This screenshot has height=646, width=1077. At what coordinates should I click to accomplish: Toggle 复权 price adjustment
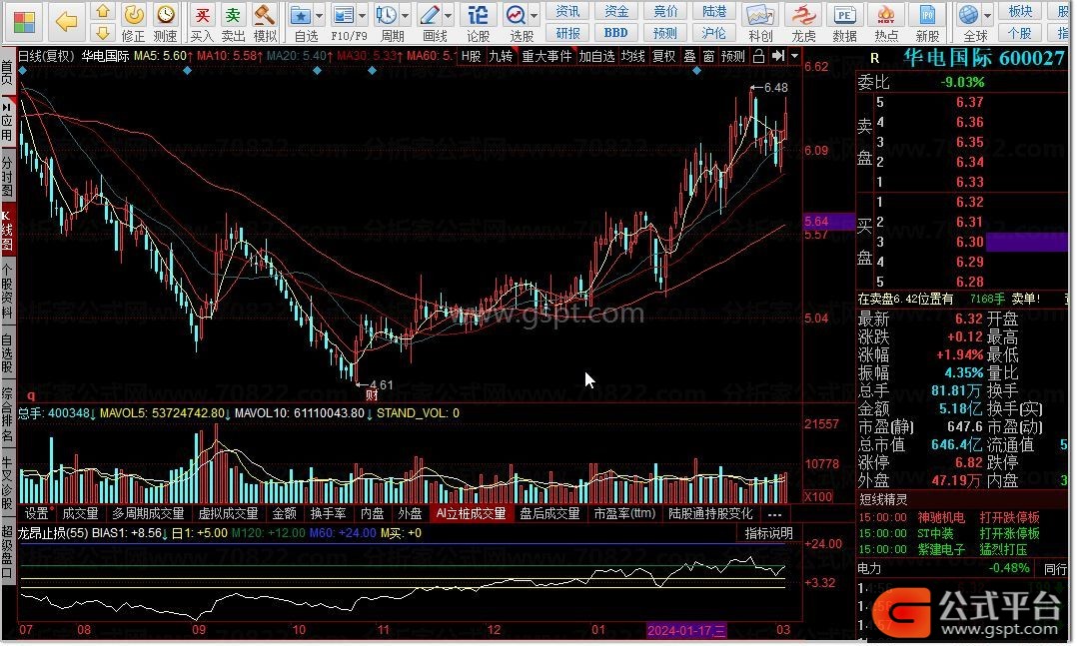tap(663, 56)
